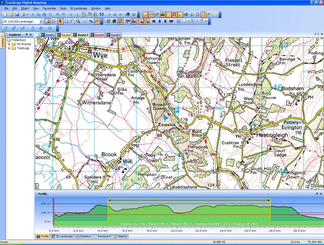This screenshot has width=324, height=245.
Task: Create a new document with New icon
Action: (x=5, y=14)
